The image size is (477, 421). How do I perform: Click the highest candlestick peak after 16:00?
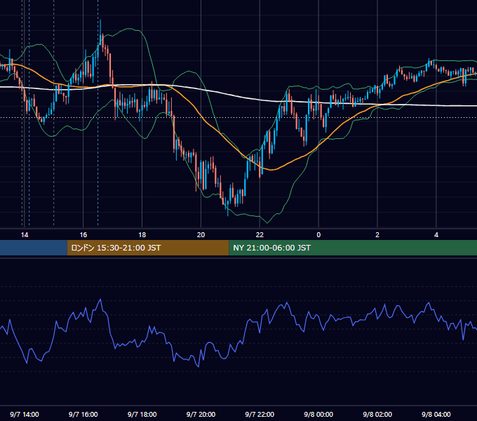[100, 32]
